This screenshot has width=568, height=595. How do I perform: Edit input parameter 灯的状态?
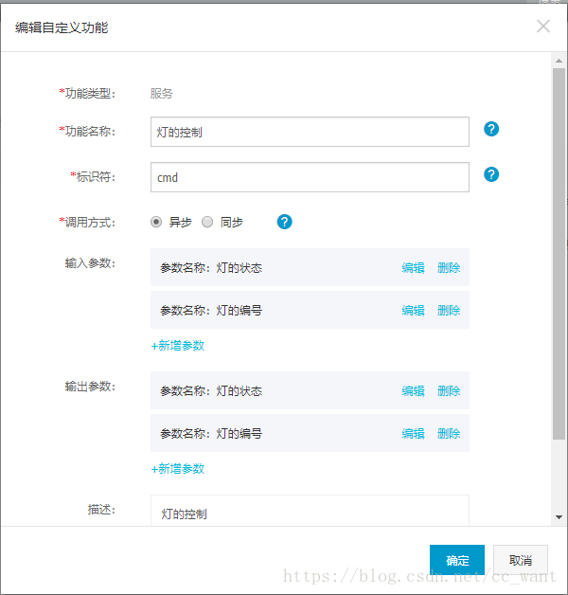(413, 267)
